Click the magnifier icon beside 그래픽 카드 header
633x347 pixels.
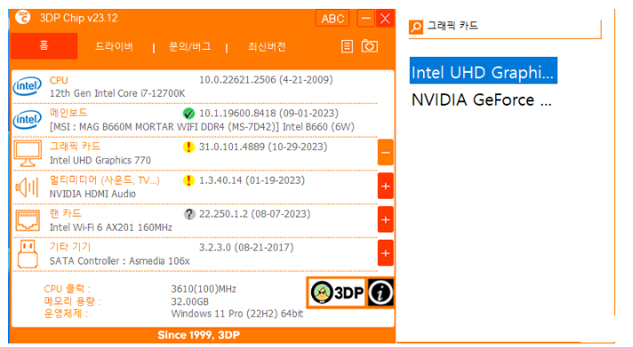(416, 27)
